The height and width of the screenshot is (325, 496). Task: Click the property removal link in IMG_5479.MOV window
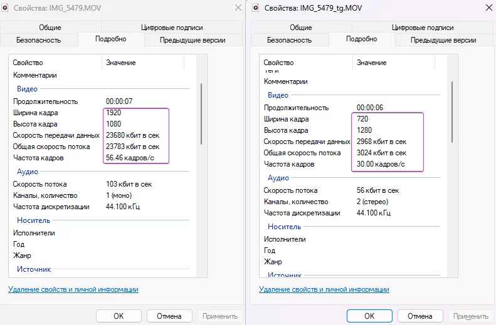pyautogui.click(x=73, y=289)
